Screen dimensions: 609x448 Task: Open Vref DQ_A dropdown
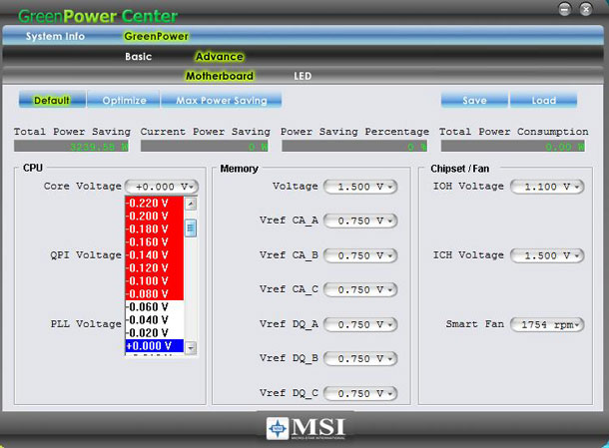click(360, 325)
